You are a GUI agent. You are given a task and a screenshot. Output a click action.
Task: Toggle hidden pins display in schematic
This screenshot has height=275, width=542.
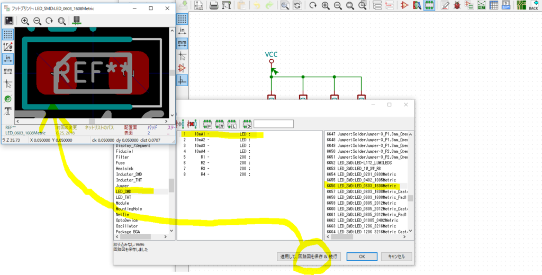pos(182,68)
